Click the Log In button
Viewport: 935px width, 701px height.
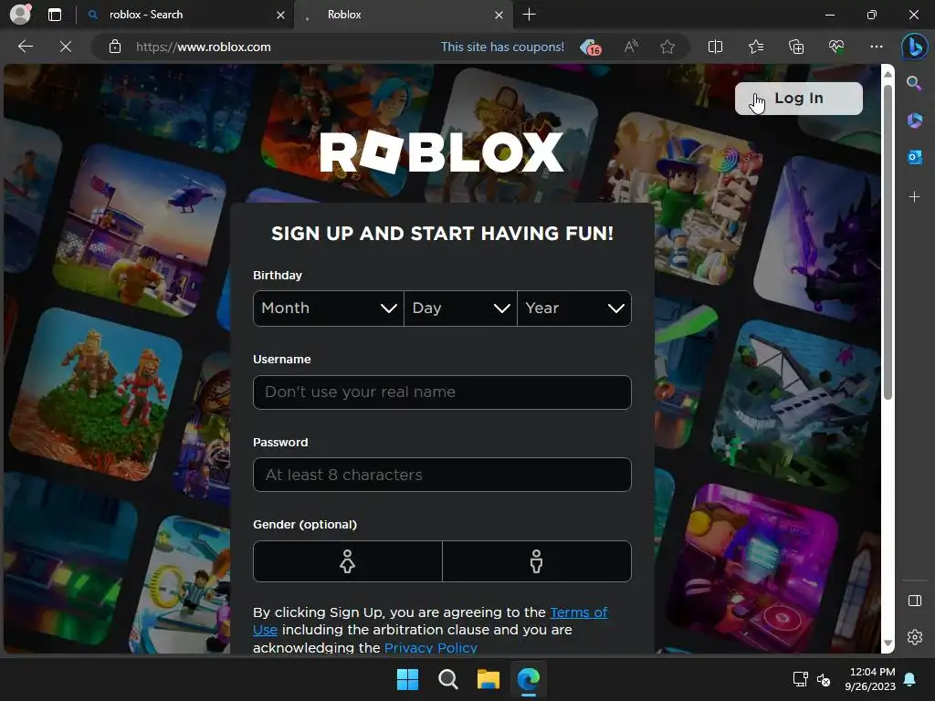tap(798, 99)
